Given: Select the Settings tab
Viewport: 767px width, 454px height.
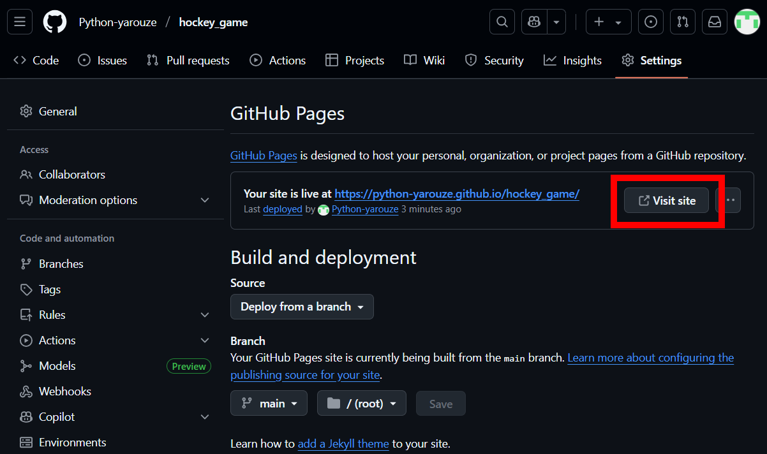Looking at the screenshot, I should point(652,61).
